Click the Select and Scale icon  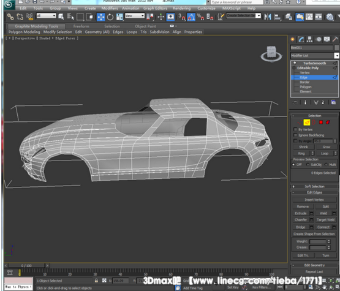coord(119,17)
